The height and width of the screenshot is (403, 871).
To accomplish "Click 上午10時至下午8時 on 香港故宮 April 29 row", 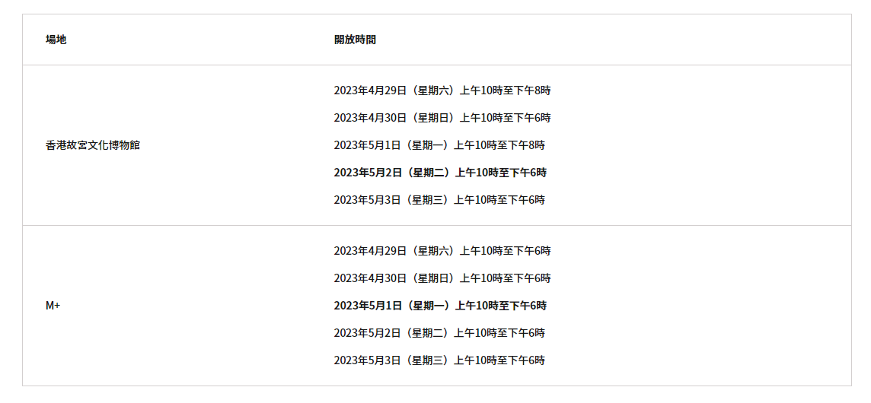I will 505,90.
